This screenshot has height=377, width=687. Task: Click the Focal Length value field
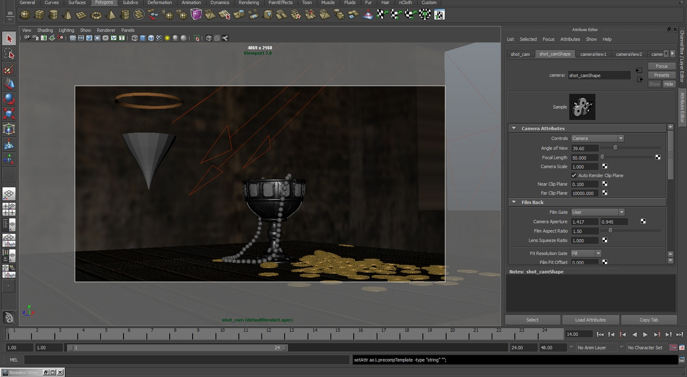tap(585, 157)
